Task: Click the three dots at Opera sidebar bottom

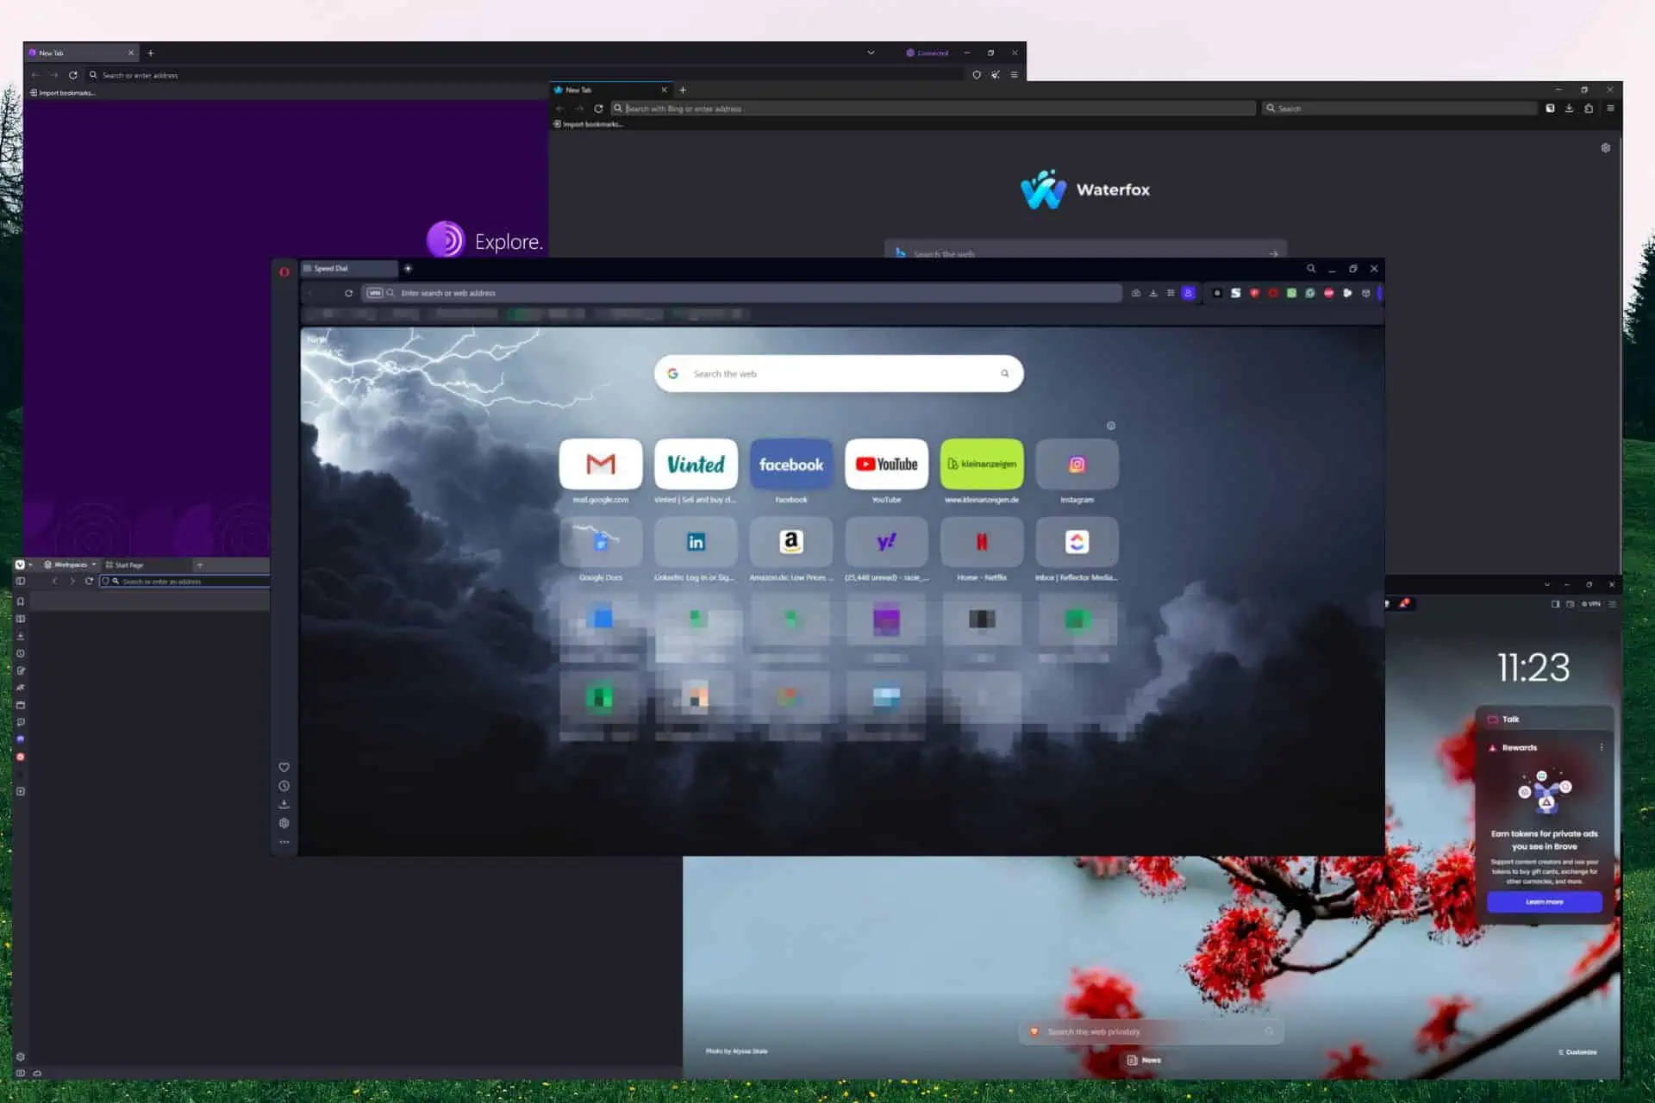Action: pyautogui.click(x=284, y=842)
